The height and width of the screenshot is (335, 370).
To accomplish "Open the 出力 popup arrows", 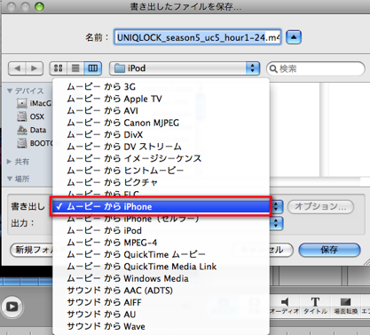I will (x=276, y=224).
